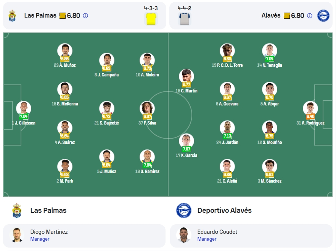336x251 pixels.
Task: Click the Las Palmas crest below pitch
Action: coord(17,211)
